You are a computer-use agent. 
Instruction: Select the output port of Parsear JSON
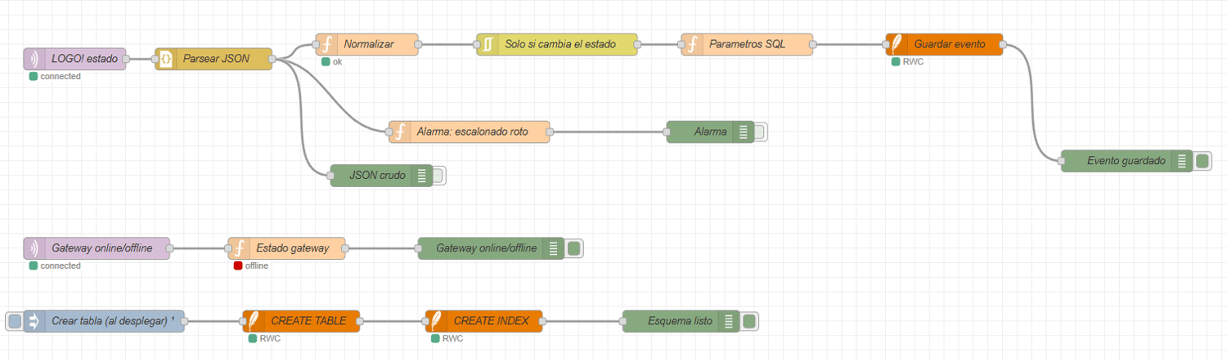click(x=272, y=59)
